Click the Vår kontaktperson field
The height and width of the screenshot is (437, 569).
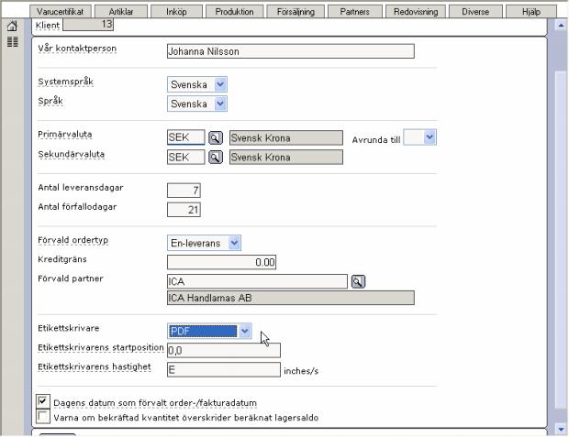(x=291, y=51)
